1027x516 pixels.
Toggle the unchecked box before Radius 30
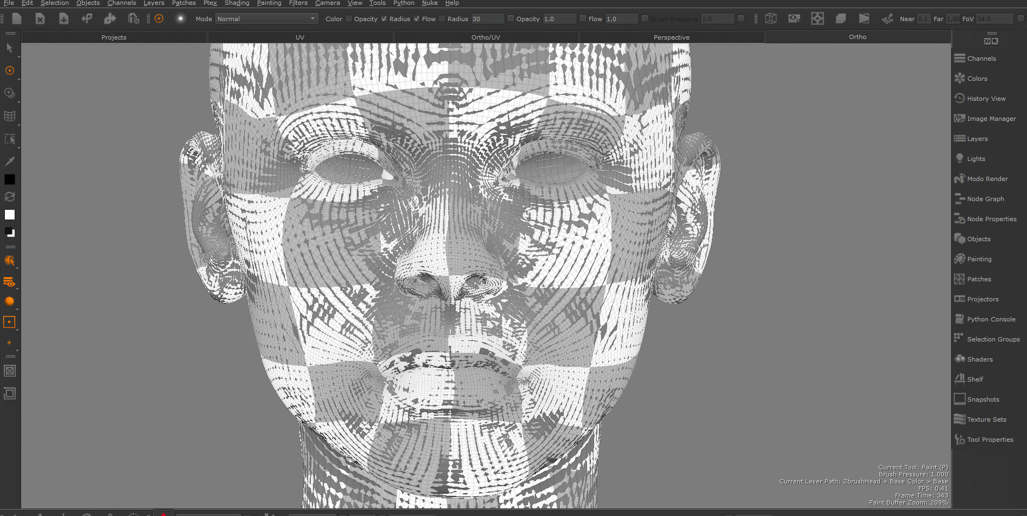[x=442, y=18]
